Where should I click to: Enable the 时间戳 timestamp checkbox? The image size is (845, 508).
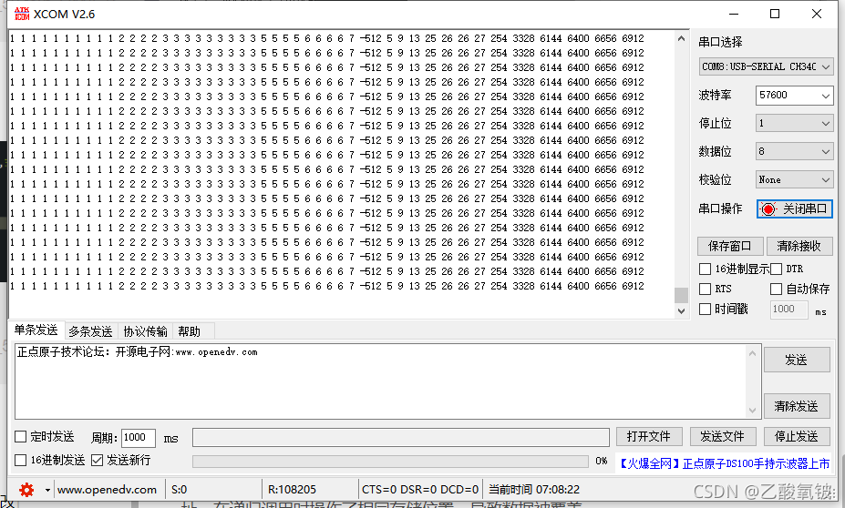[705, 309]
